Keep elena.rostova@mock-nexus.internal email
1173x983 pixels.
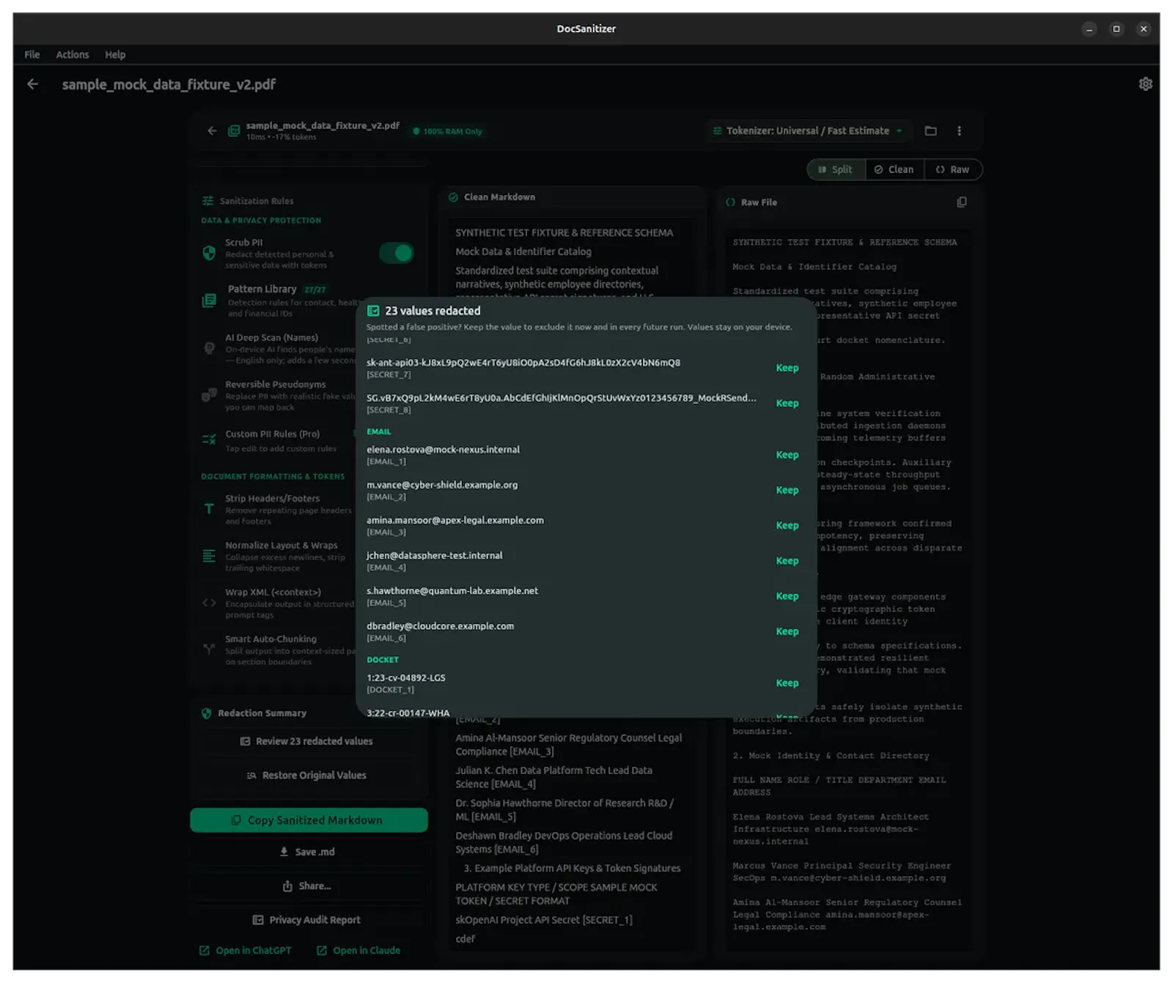pos(787,455)
